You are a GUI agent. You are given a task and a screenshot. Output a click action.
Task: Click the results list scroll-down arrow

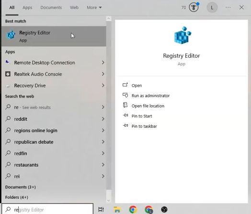click(x=109, y=200)
